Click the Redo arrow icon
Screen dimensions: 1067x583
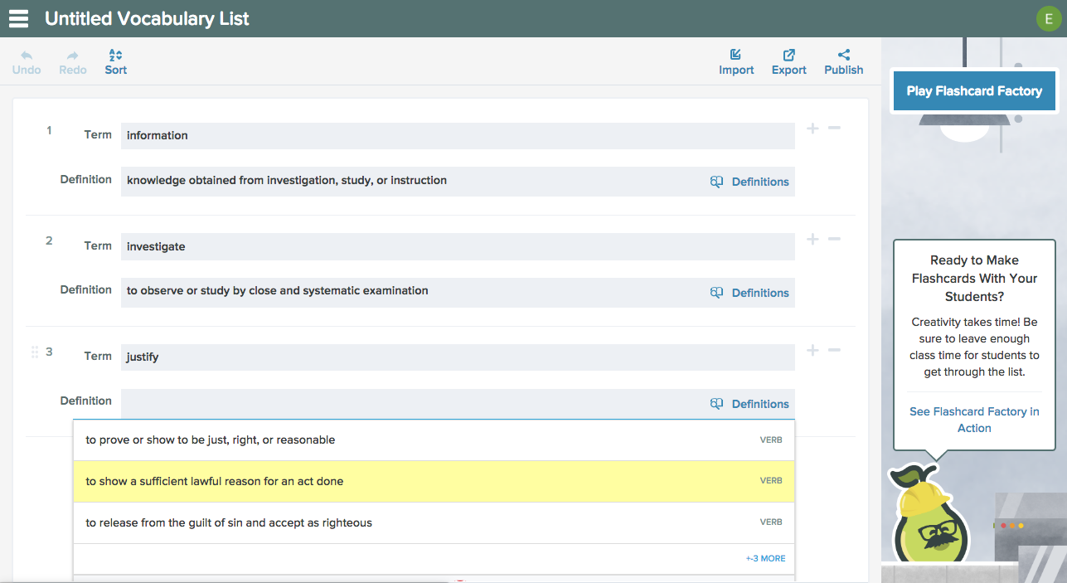(x=72, y=56)
